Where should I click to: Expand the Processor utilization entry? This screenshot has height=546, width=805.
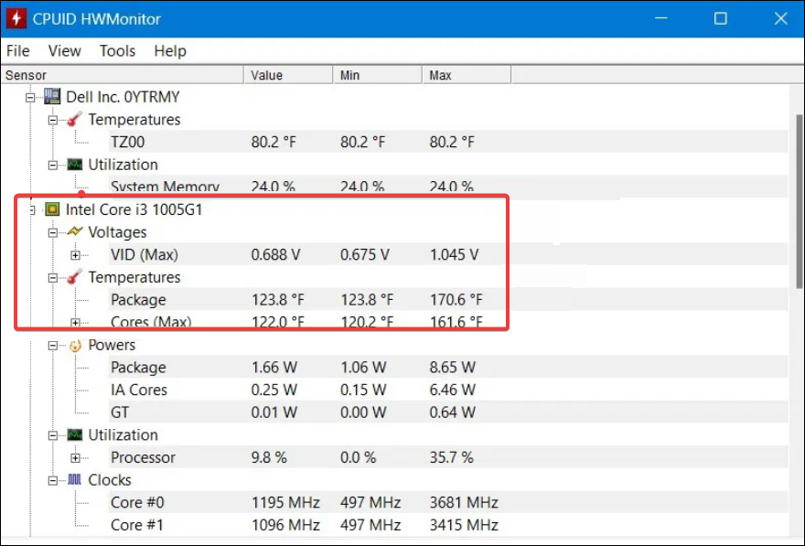click(75, 457)
